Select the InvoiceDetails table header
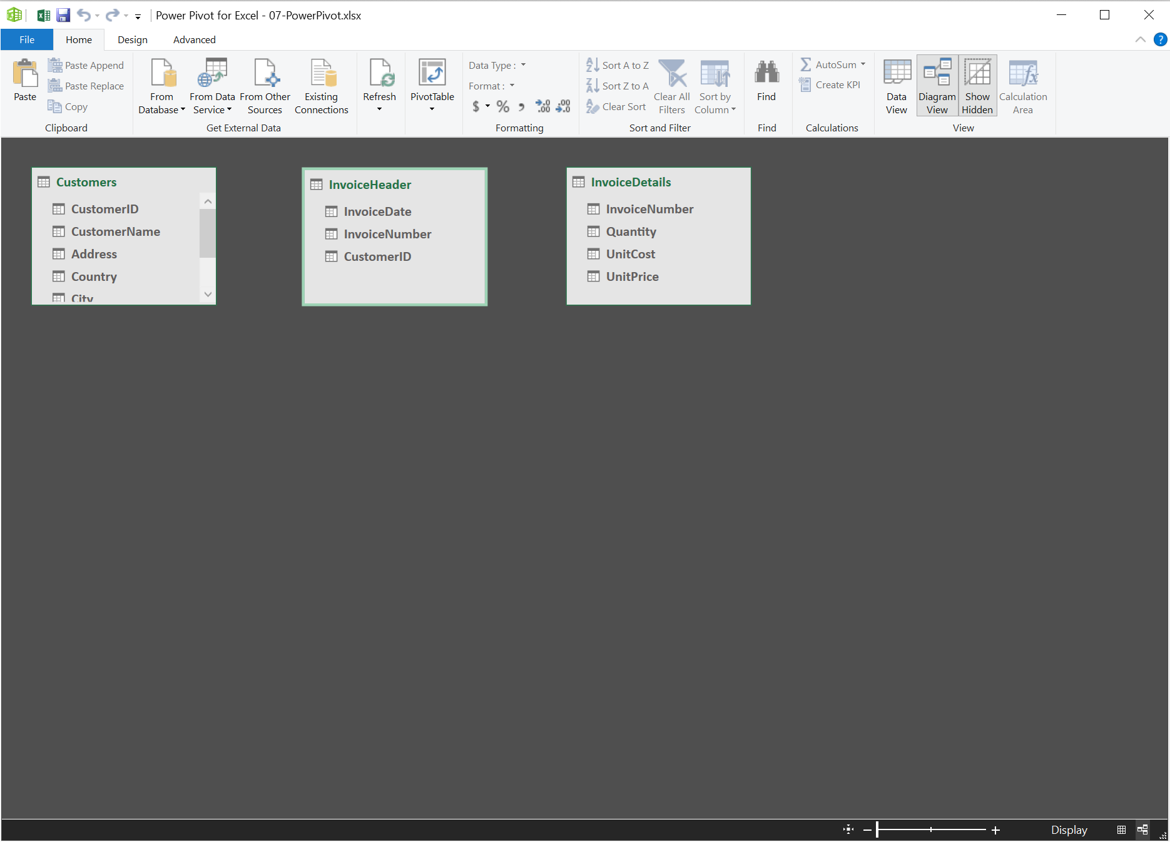1170x842 pixels. click(x=658, y=182)
